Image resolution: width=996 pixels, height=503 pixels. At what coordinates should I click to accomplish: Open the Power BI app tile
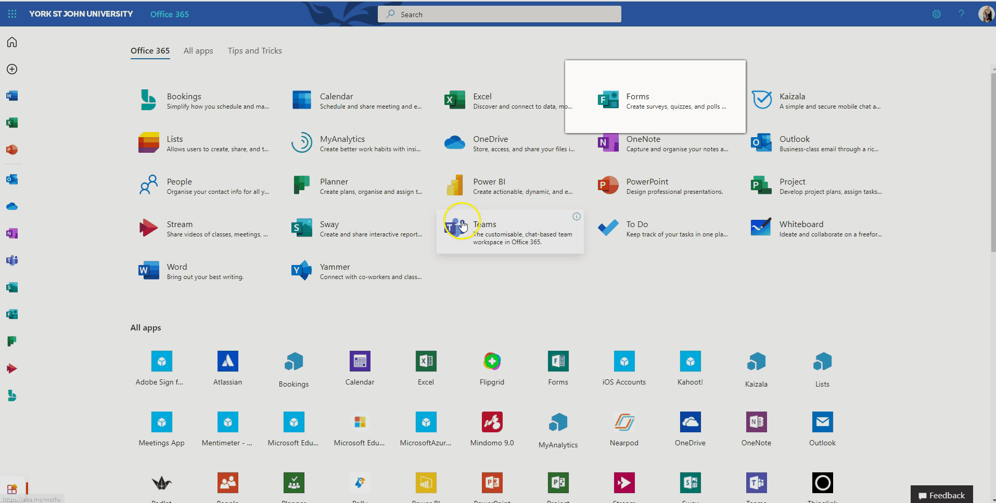click(x=510, y=186)
